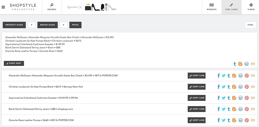Switch to the Widgets tab
This screenshot has height=127, width=259.
coord(212,7)
